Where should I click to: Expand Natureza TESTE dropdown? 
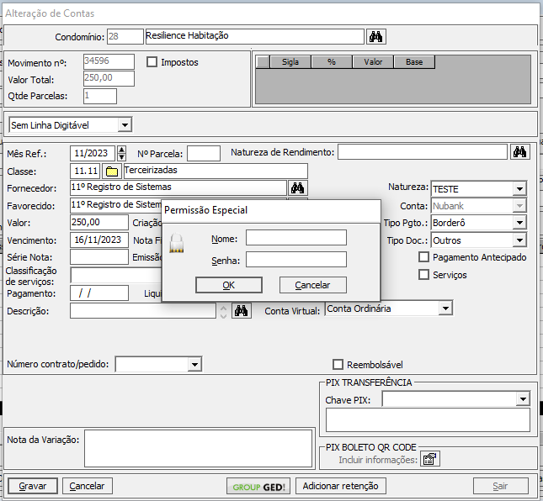(x=519, y=189)
